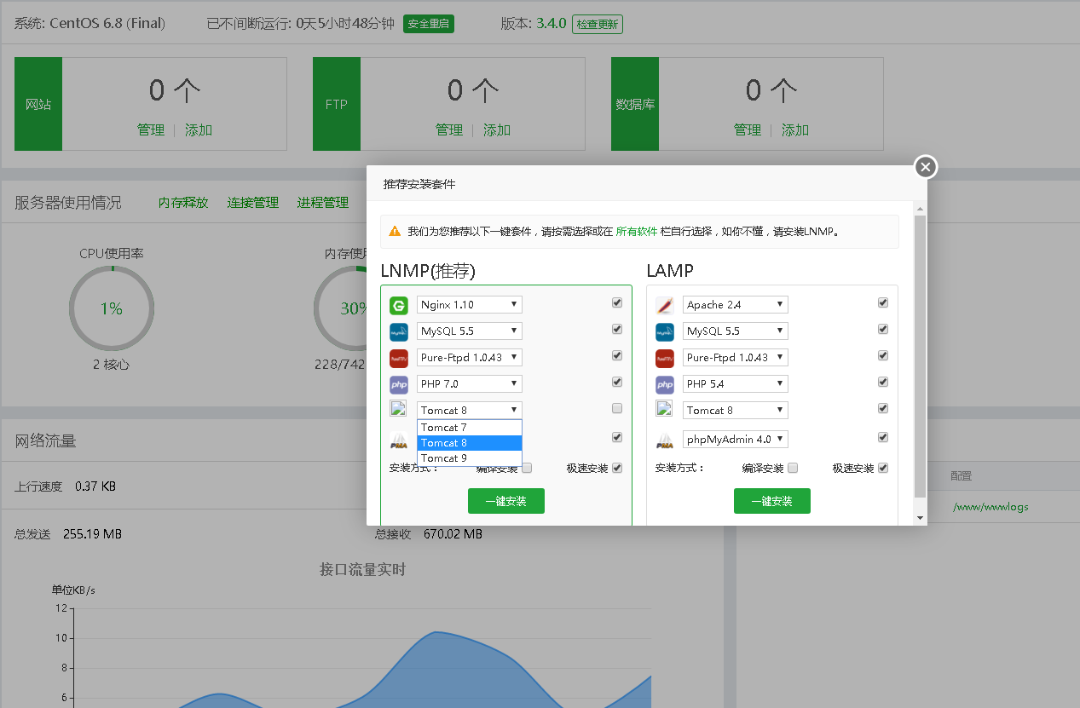Click the dialog's vertical scrollbar thumb

click(x=920, y=356)
